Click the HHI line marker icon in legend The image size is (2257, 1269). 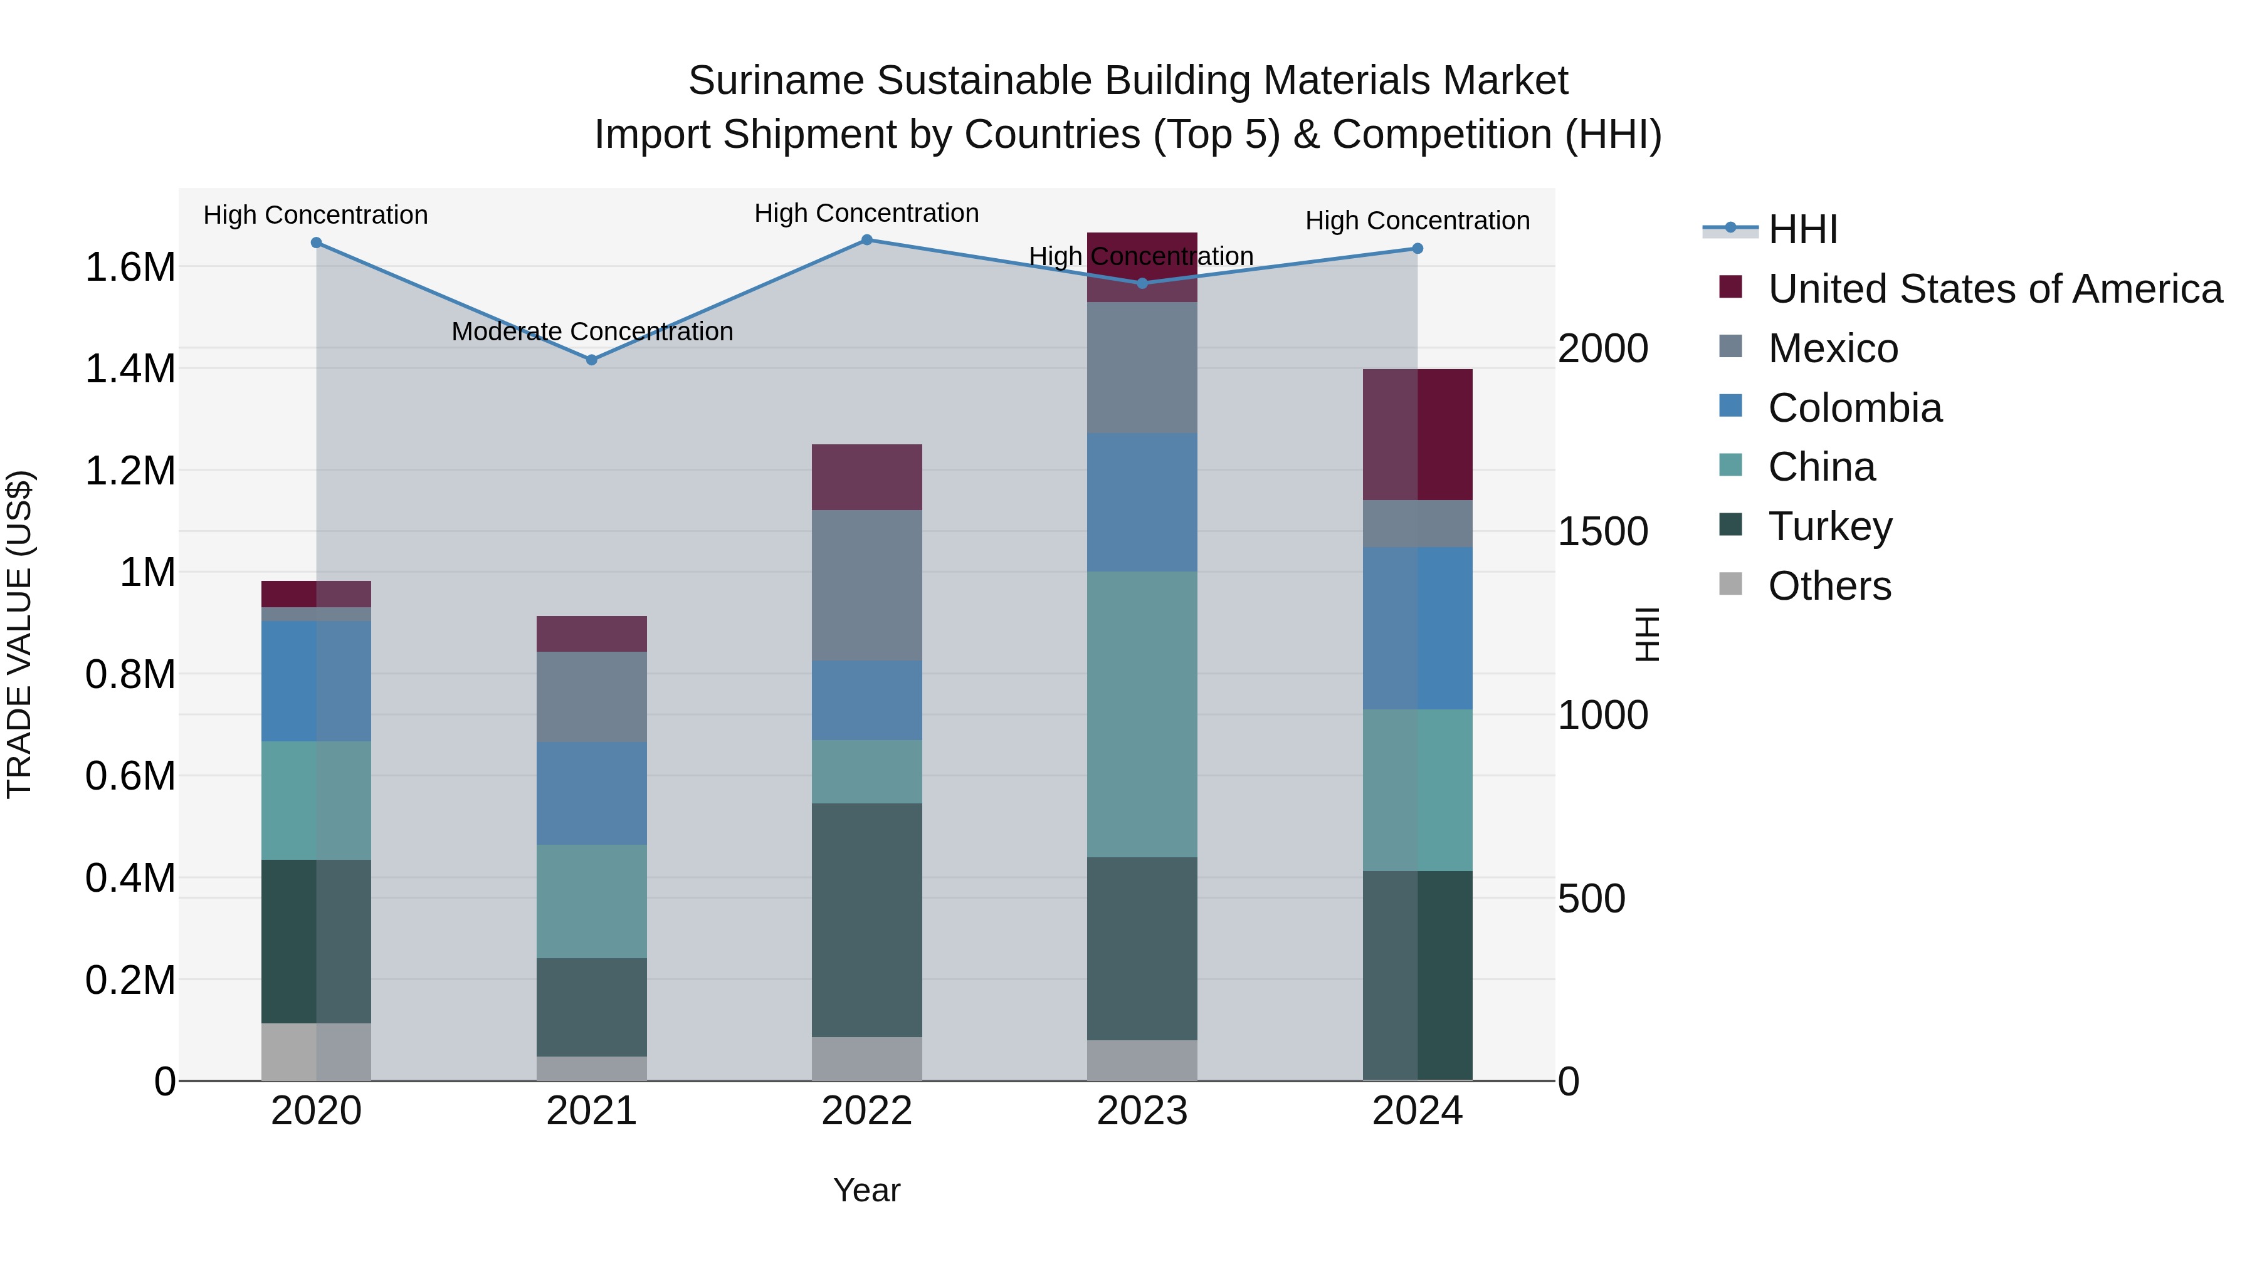tap(1730, 229)
